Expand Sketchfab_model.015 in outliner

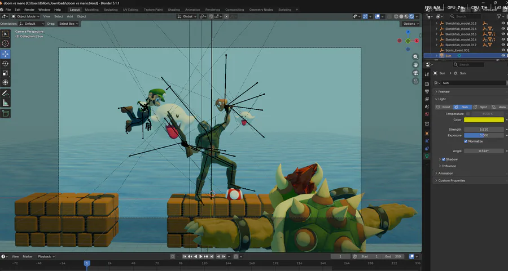[436, 34]
